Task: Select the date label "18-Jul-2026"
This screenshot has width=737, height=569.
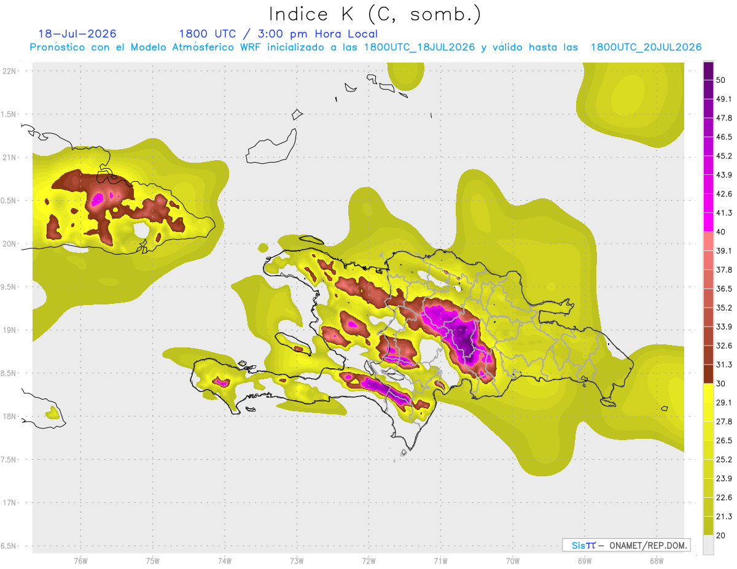Action: (77, 34)
